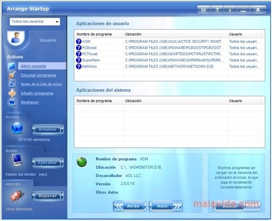Click the blue globe update icon
This screenshot has height=221, width=272.
pos(17,128)
